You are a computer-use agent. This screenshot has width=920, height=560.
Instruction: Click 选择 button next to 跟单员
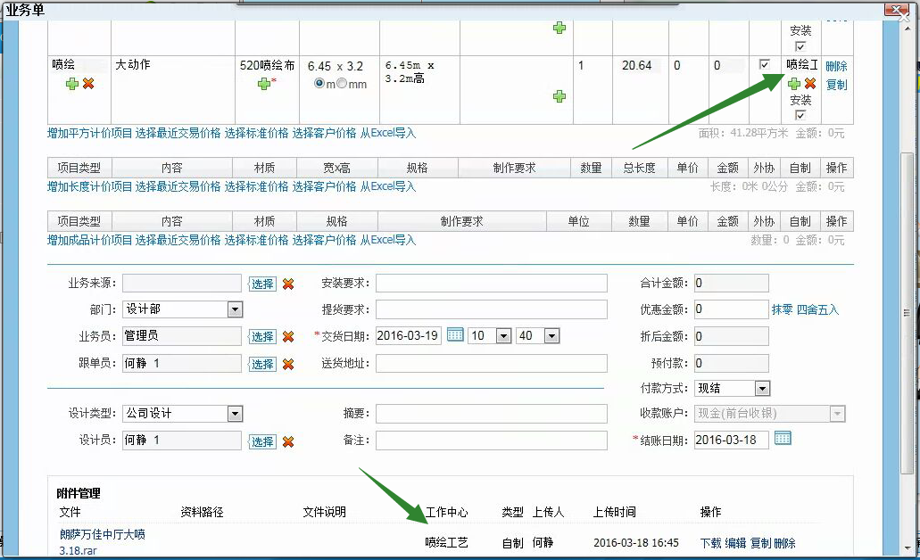point(262,364)
